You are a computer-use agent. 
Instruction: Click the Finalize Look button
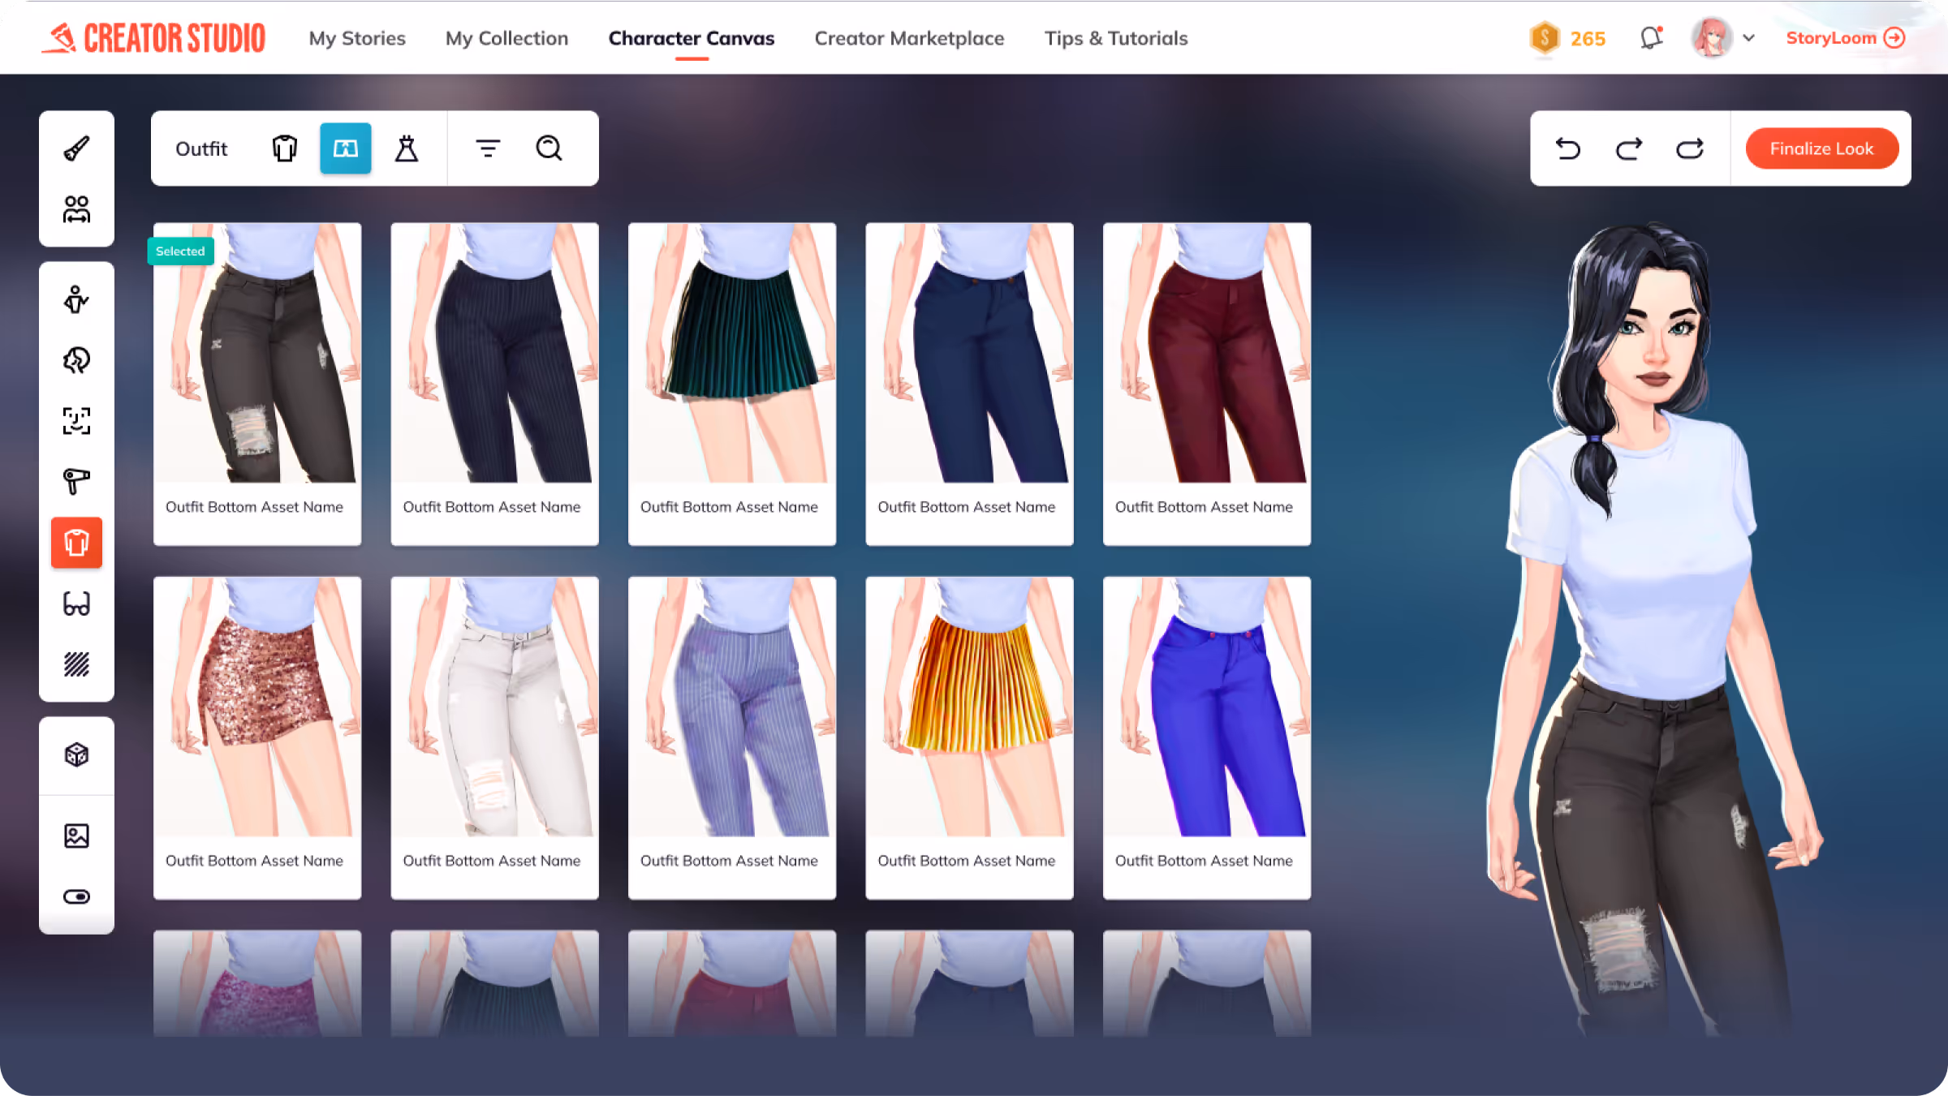coord(1821,148)
